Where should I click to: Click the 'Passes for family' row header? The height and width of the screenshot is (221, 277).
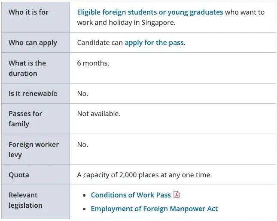pos(25,119)
